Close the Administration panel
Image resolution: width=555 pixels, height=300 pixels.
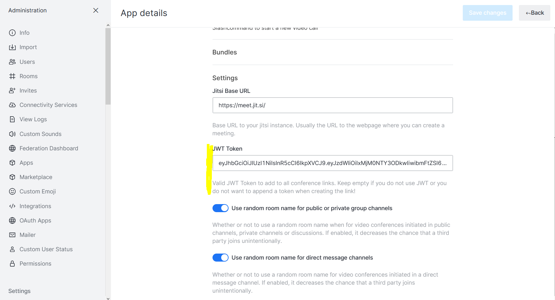coord(96,10)
